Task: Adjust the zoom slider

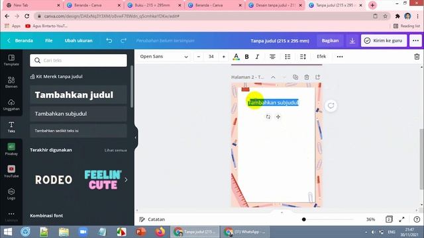Action: point(303,219)
